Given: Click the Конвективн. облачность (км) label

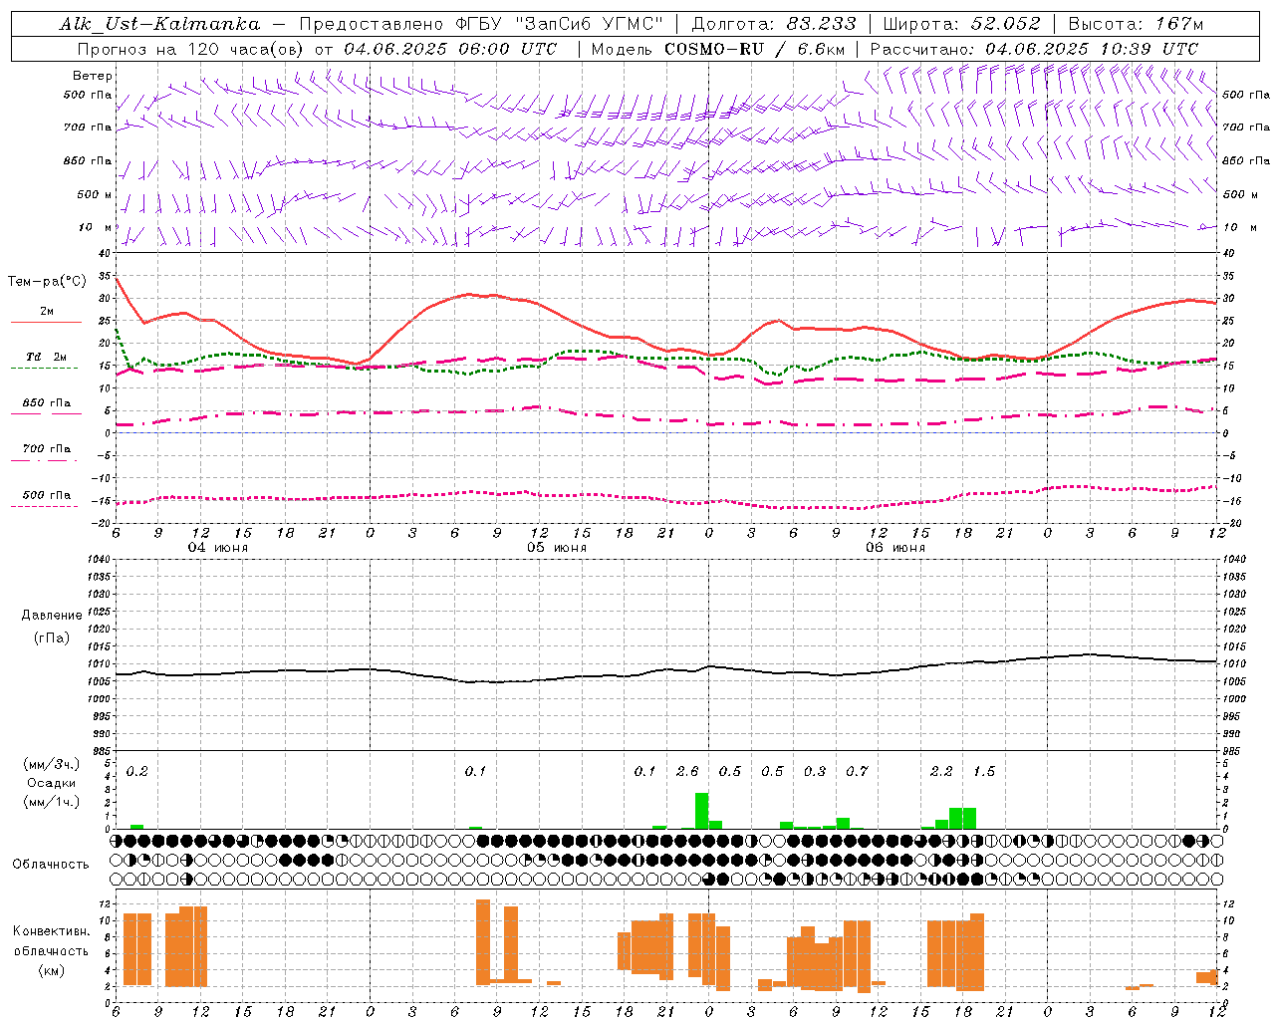Looking at the screenshot, I should click(51, 950).
